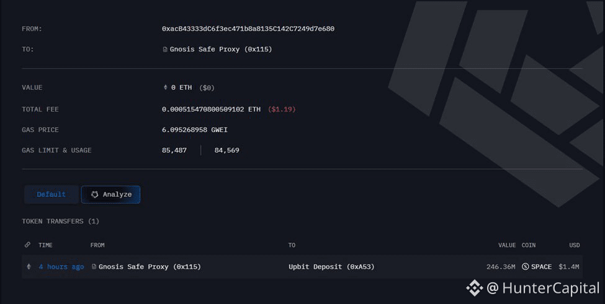
Task: Switch to the Default tab
Action: pos(52,194)
